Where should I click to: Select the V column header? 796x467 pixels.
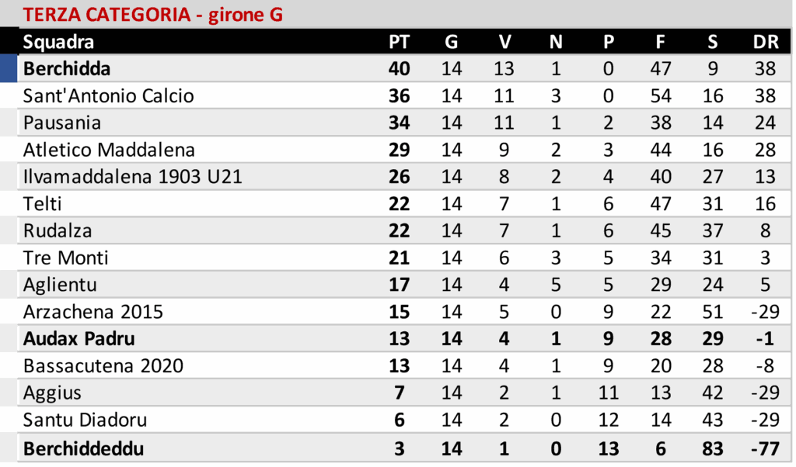tap(504, 42)
